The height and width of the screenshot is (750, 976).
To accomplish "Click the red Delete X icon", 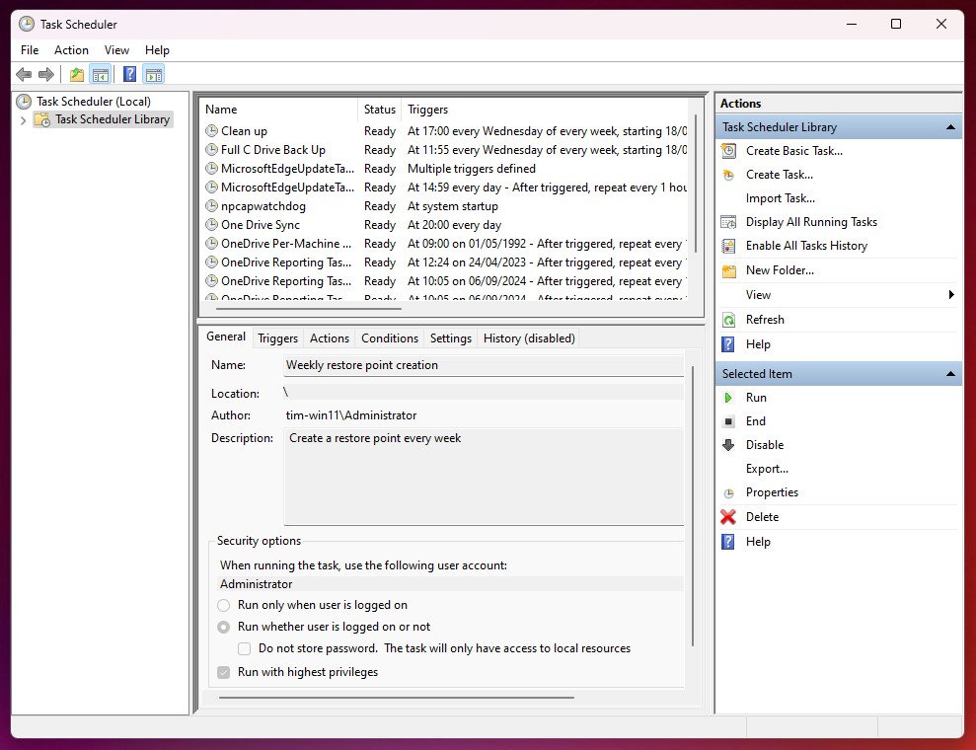I will click(x=728, y=517).
